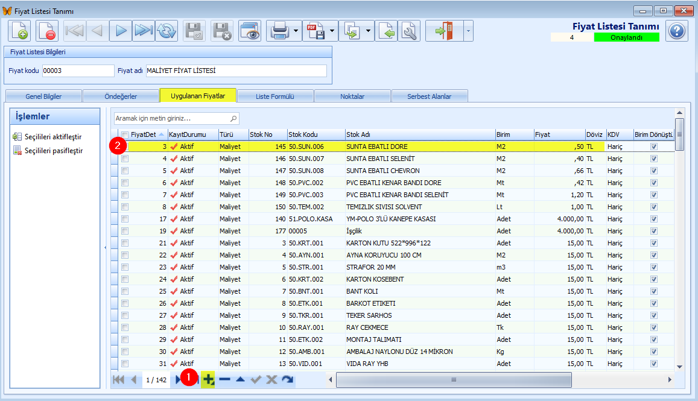The image size is (698, 401).
Task: Sort by the Stok Adı column header
Action: [420, 134]
